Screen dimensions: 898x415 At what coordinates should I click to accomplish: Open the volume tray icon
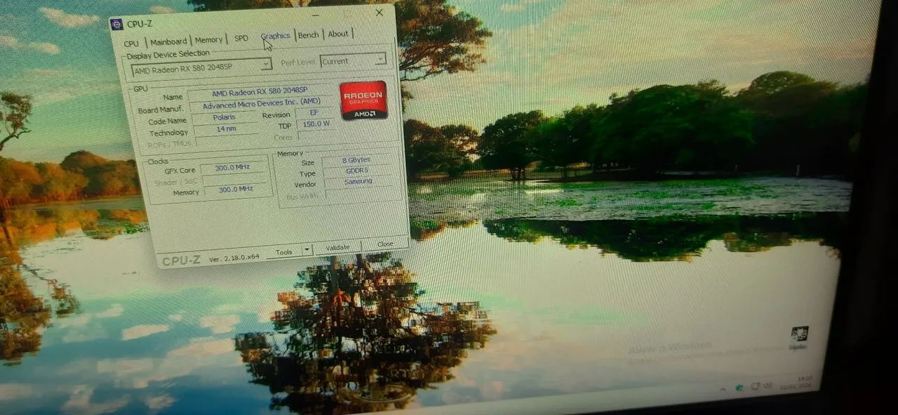coord(768,386)
